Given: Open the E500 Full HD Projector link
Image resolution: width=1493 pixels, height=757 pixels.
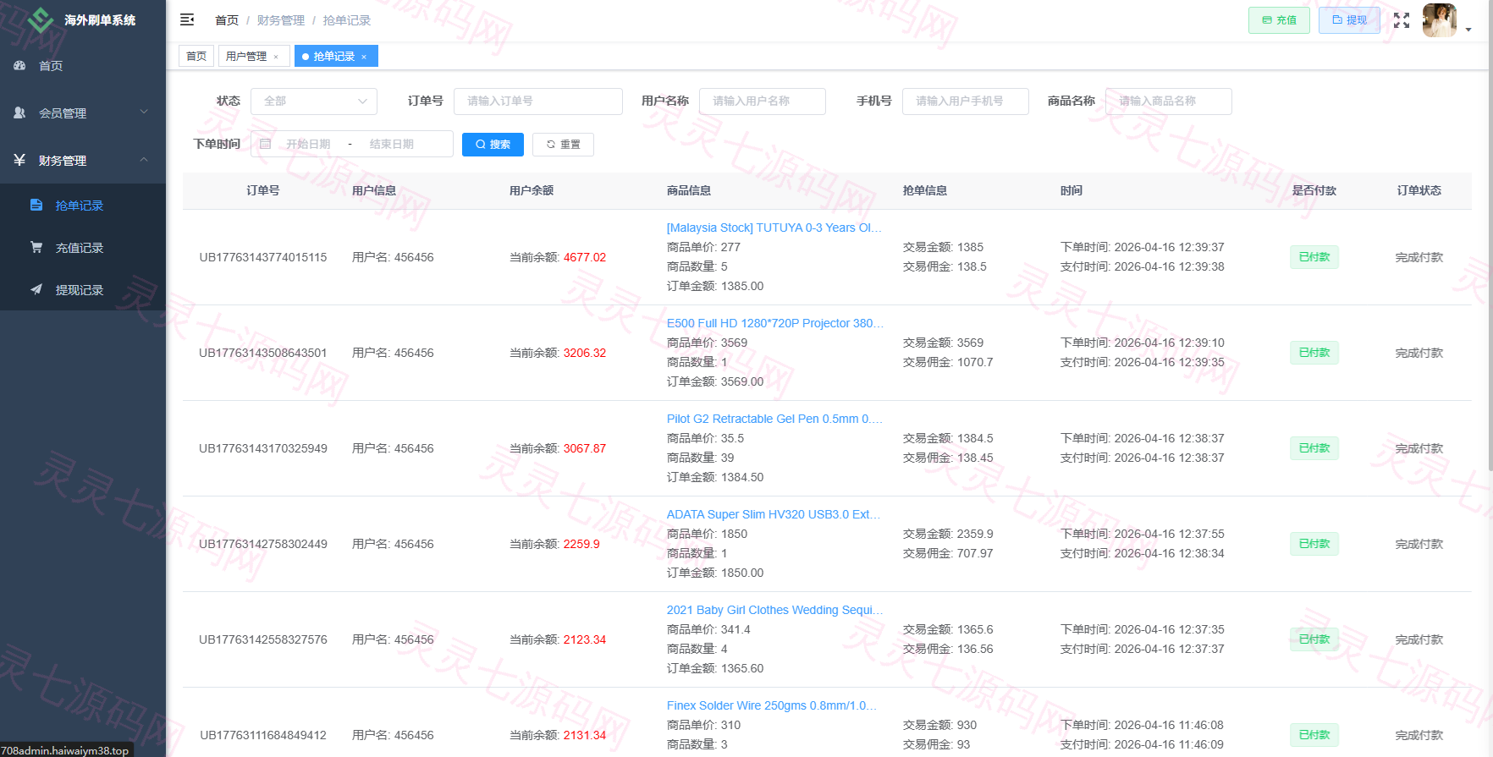Looking at the screenshot, I should point(774,323).
